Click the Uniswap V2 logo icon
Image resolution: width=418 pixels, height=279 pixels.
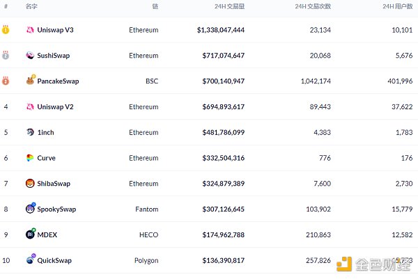(x=30, y=106)
